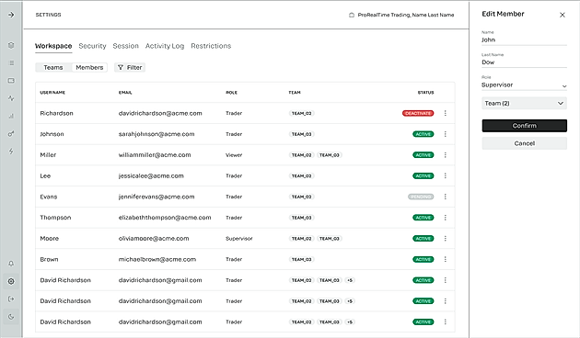This screenshot has width=580, height=338.
Task: Open row menu for Miller
Action: [x=445, y=155]
